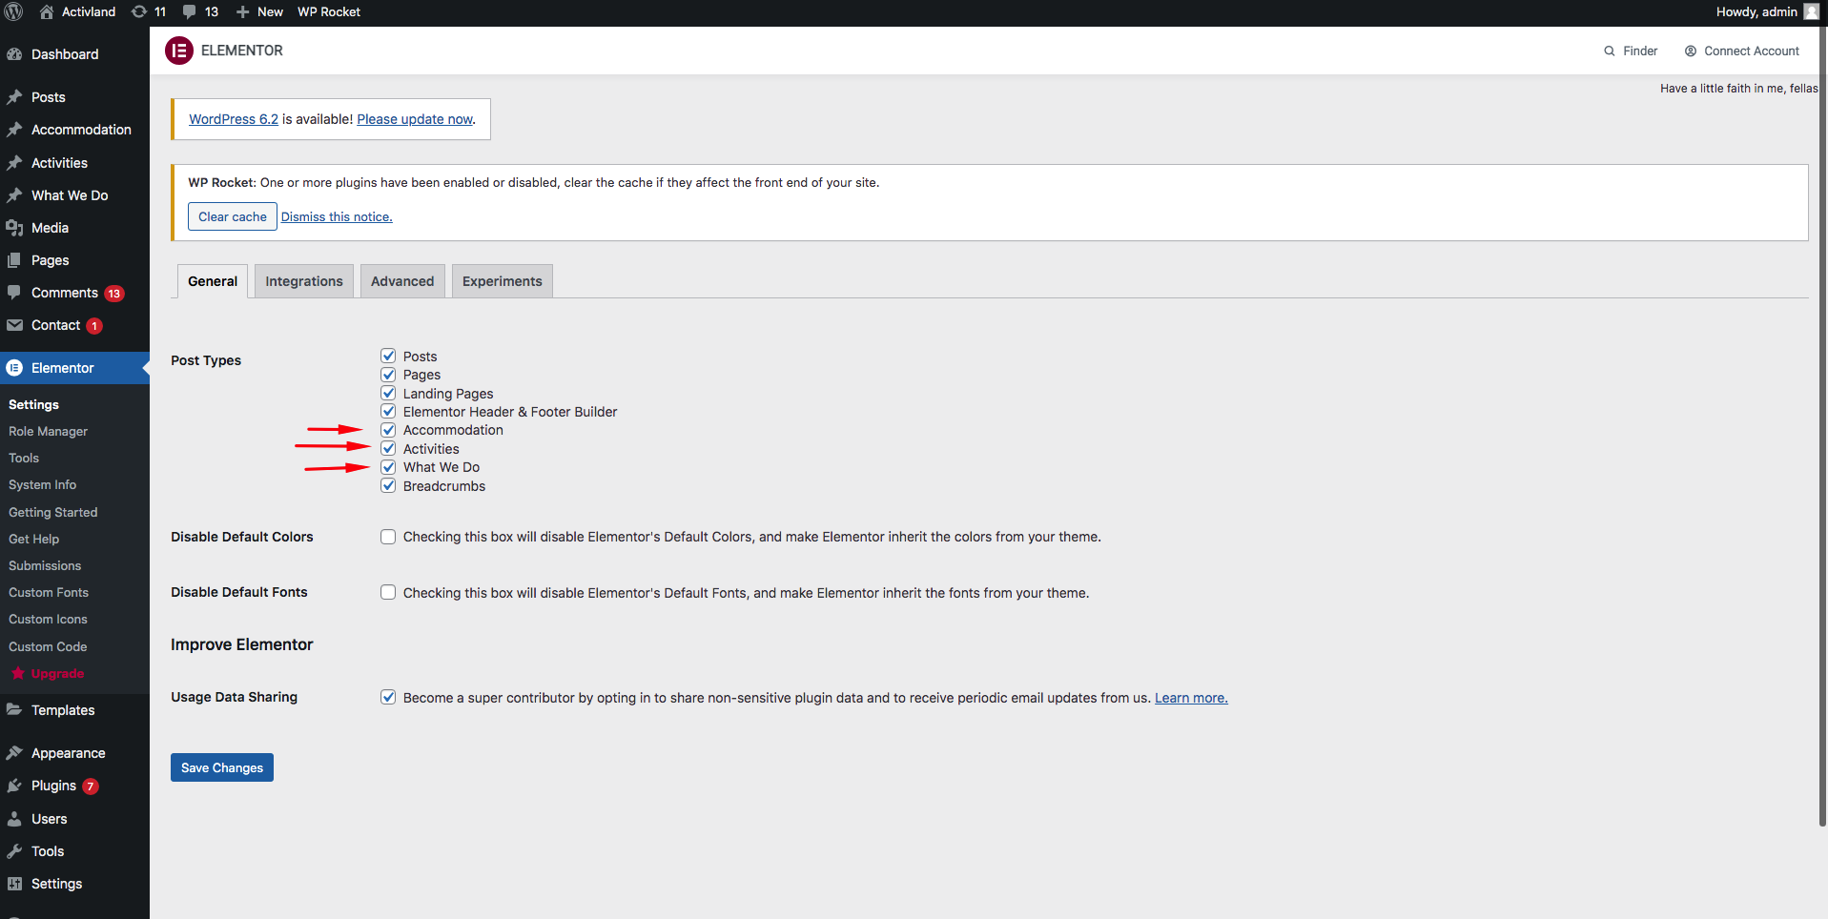Viewport: 1828px width, 919px height.
Task: Switch to the Integrations tab
Action: (x=304, y=281)
